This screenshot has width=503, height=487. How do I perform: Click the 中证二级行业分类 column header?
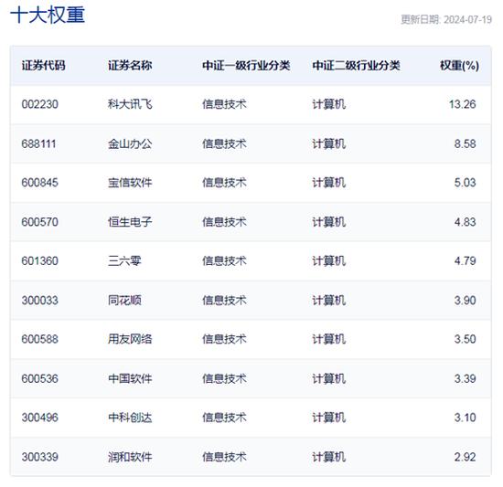pos(356,66)
